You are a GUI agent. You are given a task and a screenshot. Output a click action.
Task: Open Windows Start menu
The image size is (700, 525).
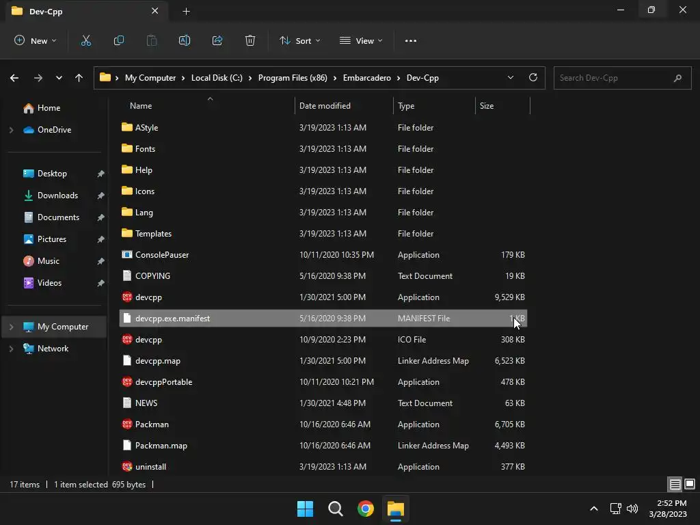pyautogui.click(x=306, y=509)
